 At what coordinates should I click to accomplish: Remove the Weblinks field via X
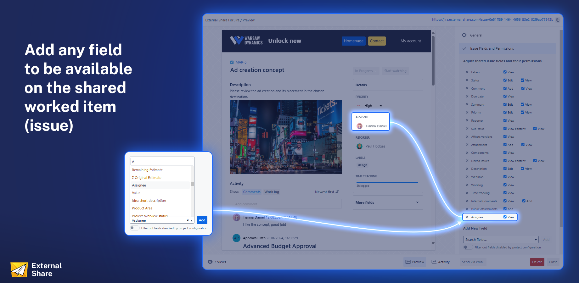(467, 177)
